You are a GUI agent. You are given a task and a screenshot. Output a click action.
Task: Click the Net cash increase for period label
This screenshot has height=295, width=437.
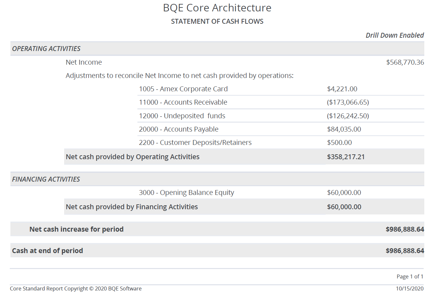click(x=77, y=229)
